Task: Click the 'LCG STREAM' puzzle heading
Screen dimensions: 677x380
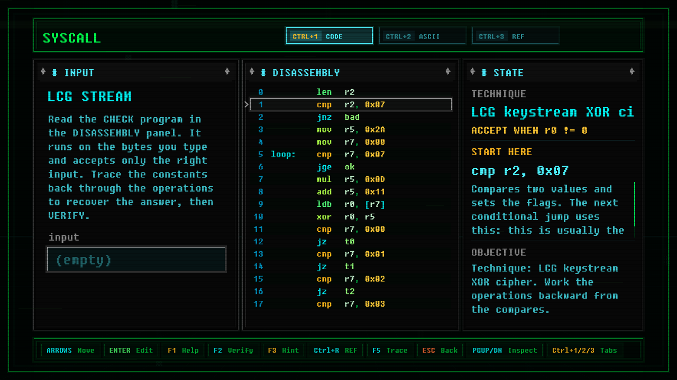Action: coord(89,97)
